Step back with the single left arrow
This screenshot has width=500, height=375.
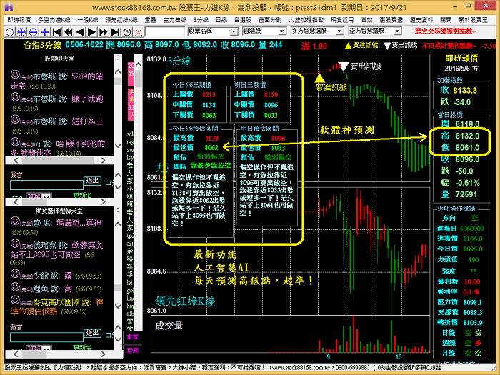pyautogui.click(x=80, y=32)
